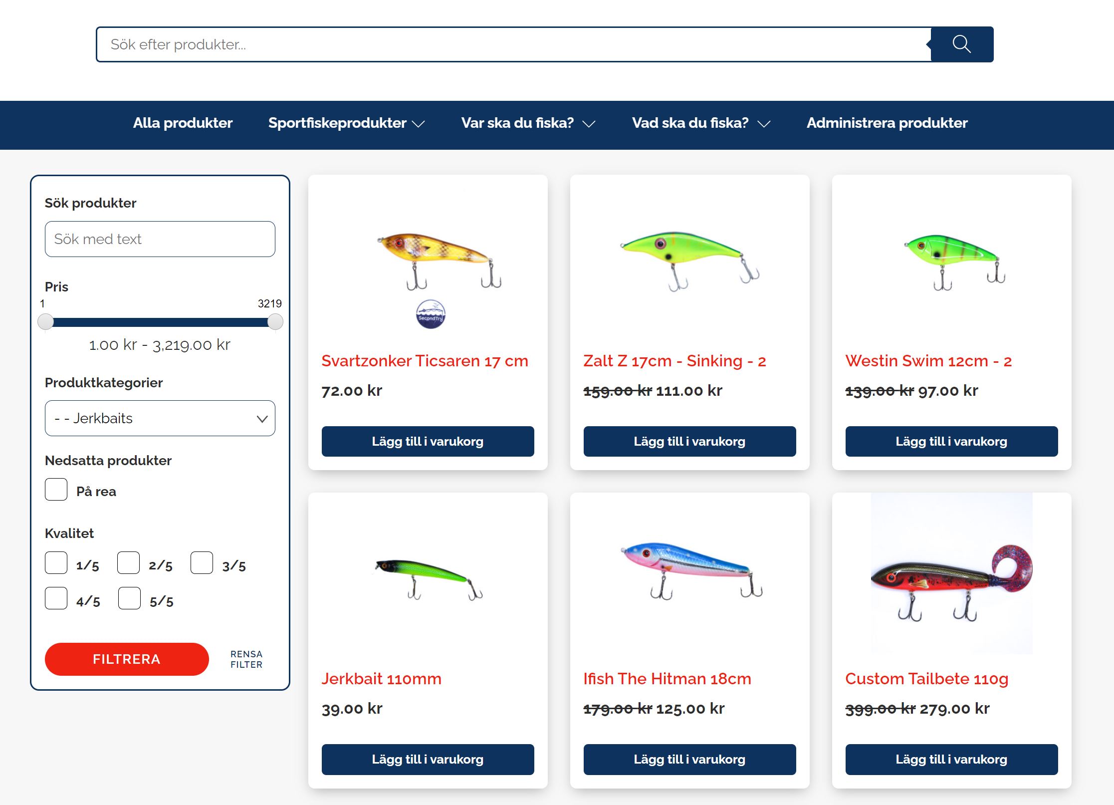Check the 3/5 quality checkbox
Image resolution: width=1114 pixels, height=805 pixels.
click(x=202, y=563)
